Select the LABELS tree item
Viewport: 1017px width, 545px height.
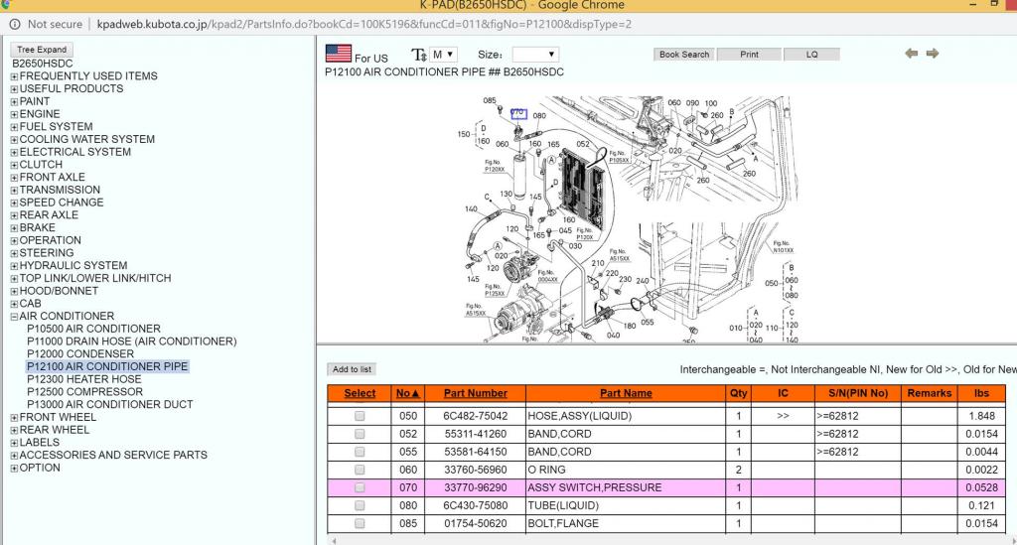39,443
